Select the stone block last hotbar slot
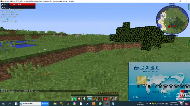Image resolution: width=190 pixels, height=106 pixels. click(x=116, y=99)
